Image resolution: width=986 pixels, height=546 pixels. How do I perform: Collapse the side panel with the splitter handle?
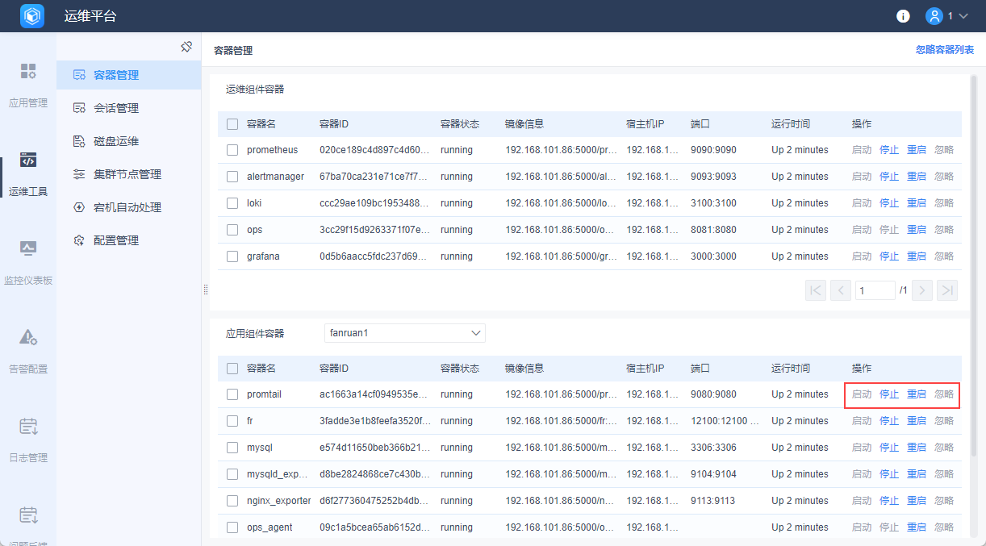[x=205, y=290]
